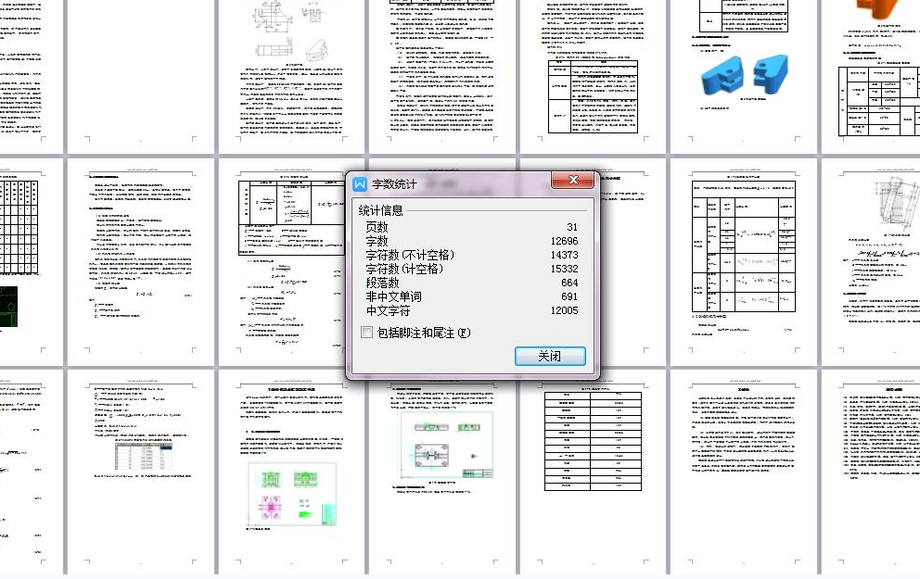Click the bottom-row page with a single CAD assembly drawing
Viewport: 920px width, 579px height.
pyautogui.click(x=441, y=472)
